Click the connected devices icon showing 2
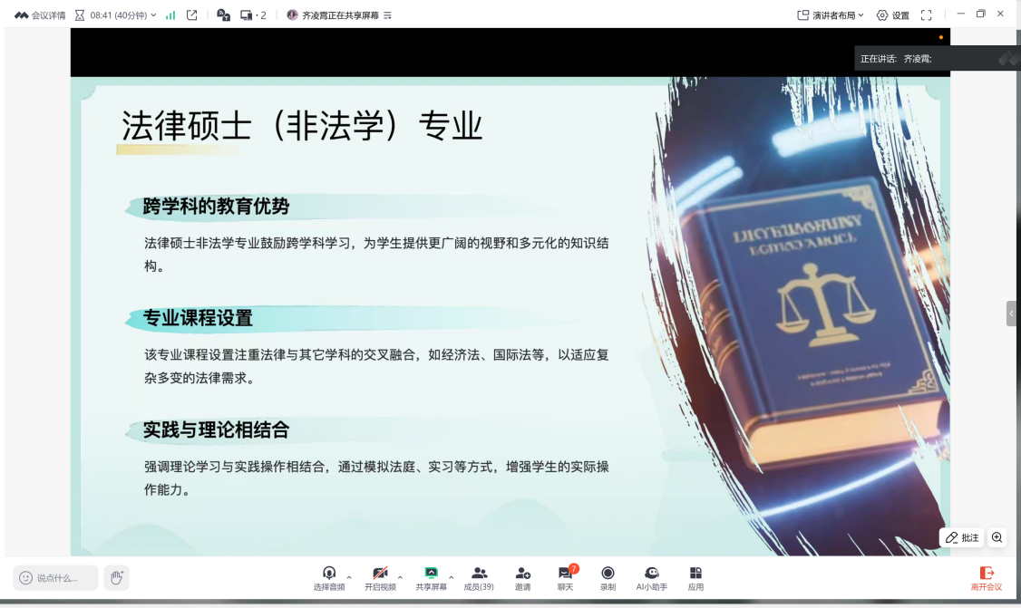This screenshot has height=608, width=1021. coord(253,15)
